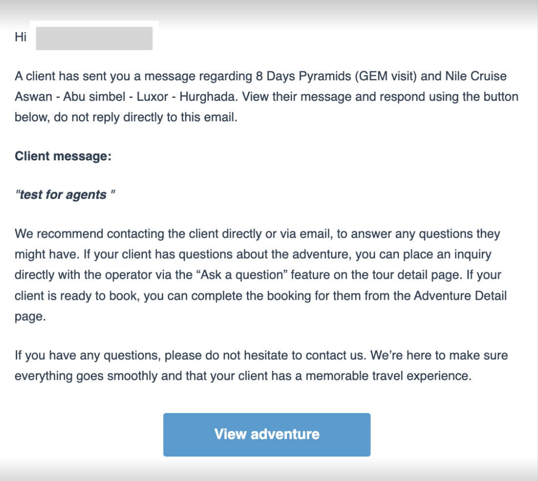Click the "Hi" greeting text
The image size is (538, 481).
click(21, 37)
